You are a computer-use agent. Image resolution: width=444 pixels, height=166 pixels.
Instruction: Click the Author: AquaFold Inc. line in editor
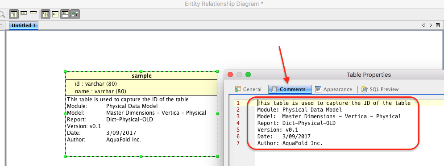click(290, 143)
